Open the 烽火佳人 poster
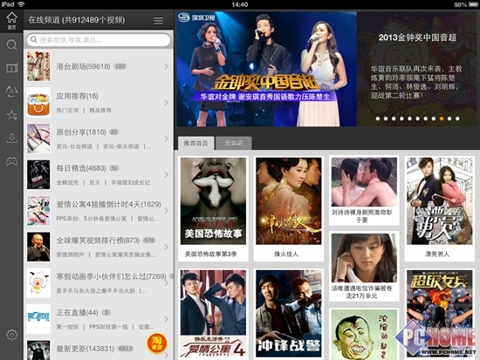The height and width of the screenshot is (360, 480). click(289, 201)
